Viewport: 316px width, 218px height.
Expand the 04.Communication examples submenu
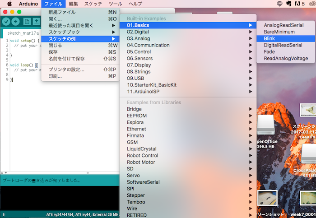188,45
